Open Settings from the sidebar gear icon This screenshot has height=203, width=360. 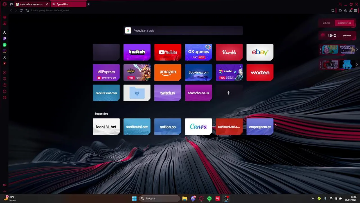4,98
